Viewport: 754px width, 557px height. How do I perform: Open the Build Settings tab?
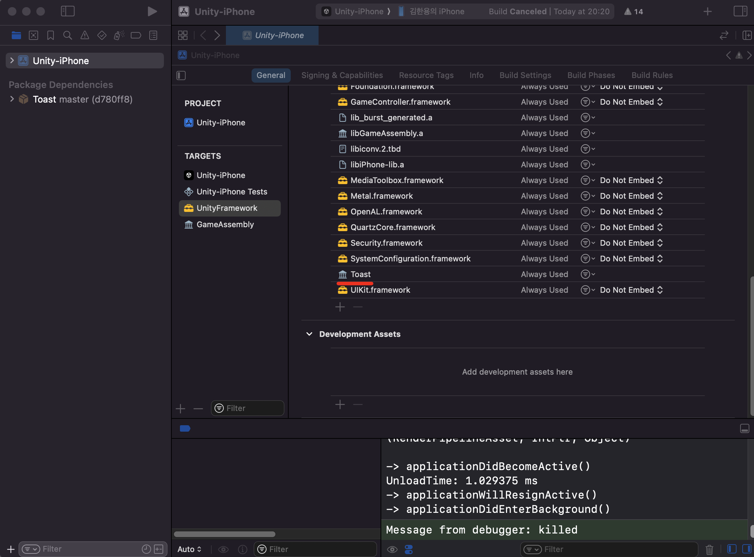coord(525,75)
